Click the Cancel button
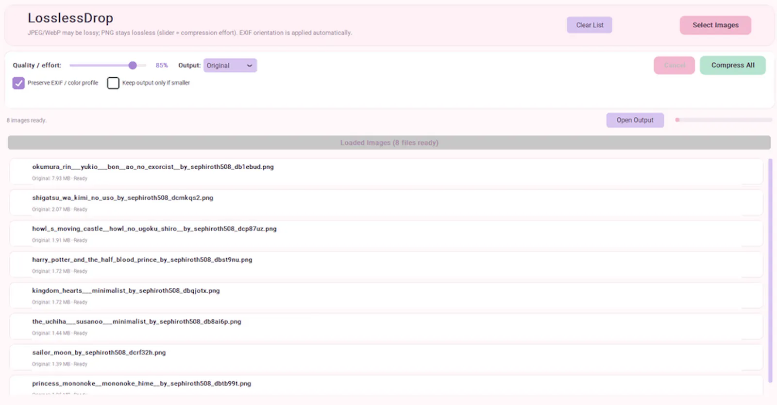777x405 pixels. tap(674, 65)
